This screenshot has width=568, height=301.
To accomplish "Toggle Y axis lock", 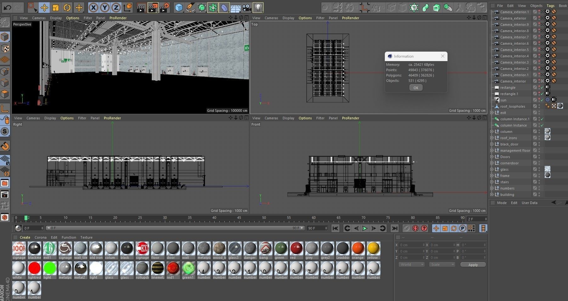I will [x=105, y=7].
